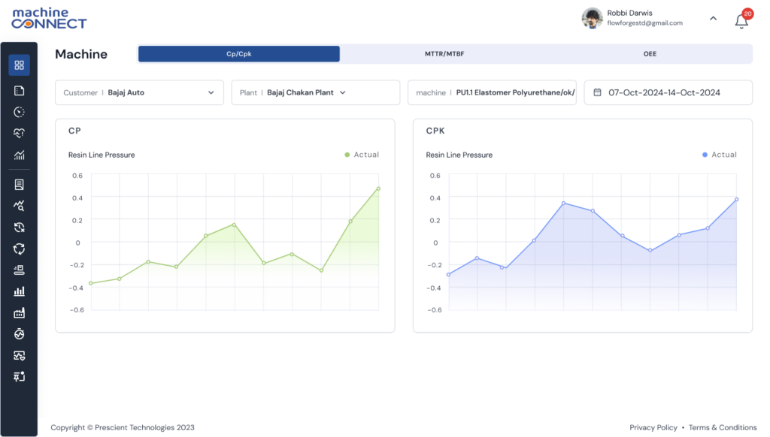The image size is (770, 437).
Task: Click the clock timer icon in sidebar
Action: 19,112
